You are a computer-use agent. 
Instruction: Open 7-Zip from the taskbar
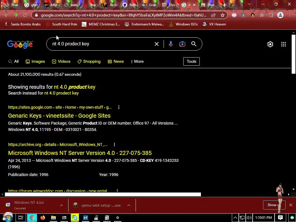pyautogui.click(x=64, y=218)
